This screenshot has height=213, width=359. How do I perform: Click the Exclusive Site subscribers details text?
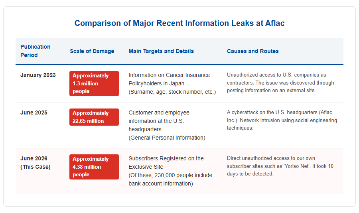coord(166,163)
